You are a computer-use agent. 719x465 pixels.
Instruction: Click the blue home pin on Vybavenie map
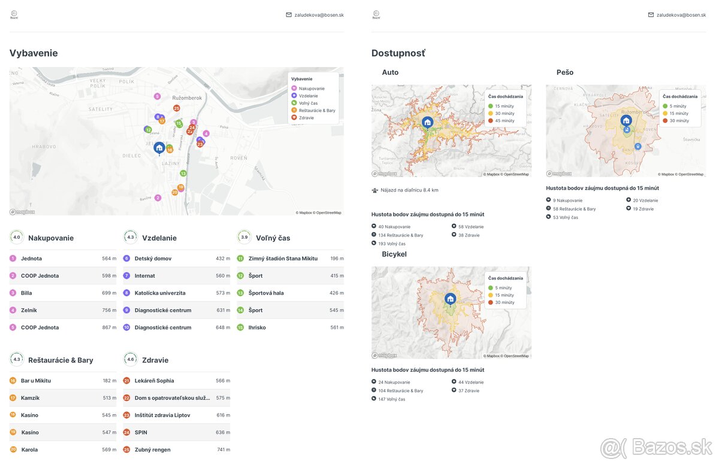159,147
